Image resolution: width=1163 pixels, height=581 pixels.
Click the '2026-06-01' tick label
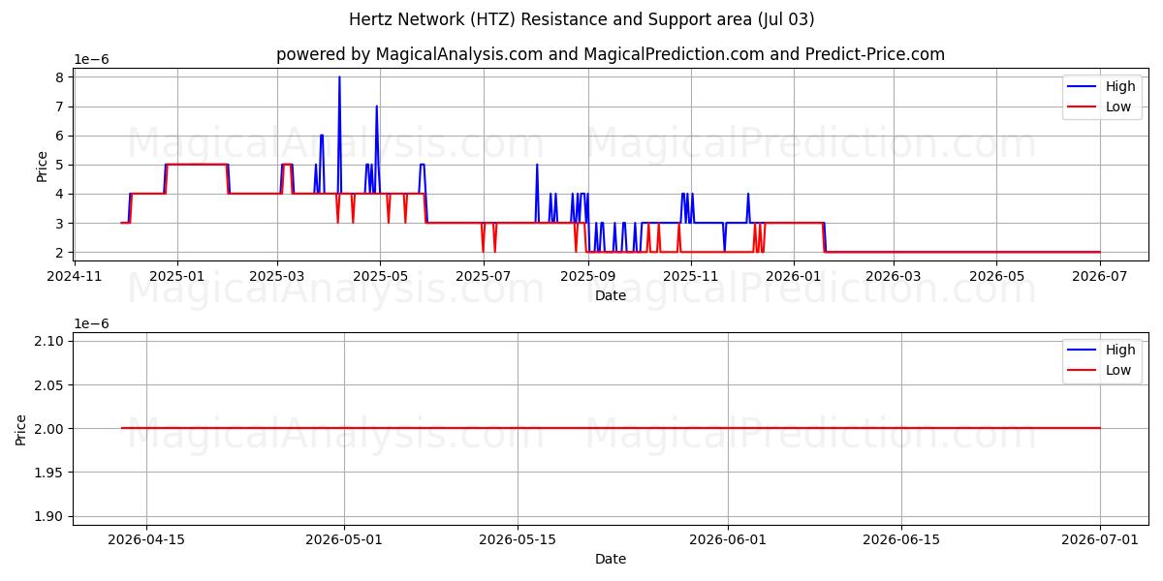click(728, 539)
